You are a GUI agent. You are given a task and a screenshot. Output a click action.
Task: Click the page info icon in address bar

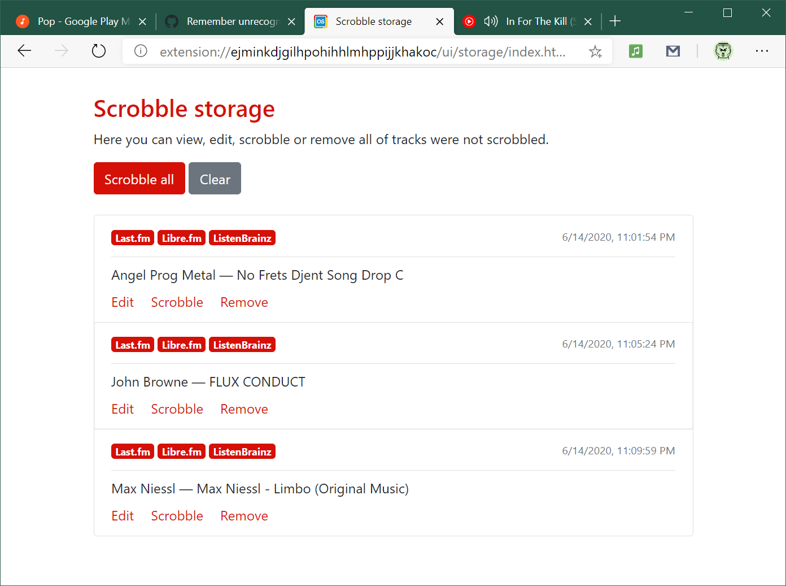(140, 51)
